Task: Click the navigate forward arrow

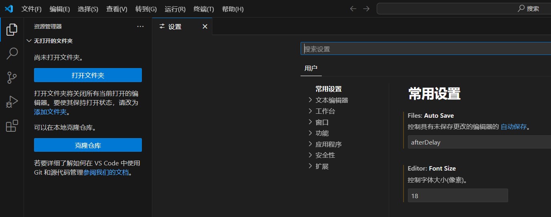Action: 366,8
